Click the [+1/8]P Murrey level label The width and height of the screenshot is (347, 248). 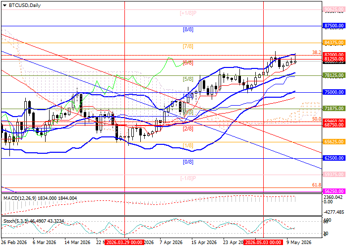click(x=188, y=13)
